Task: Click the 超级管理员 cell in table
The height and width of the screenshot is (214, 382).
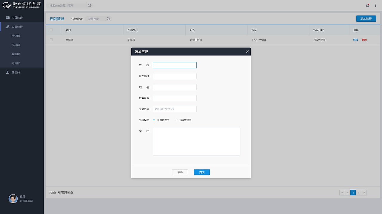Action: (319, 40)
